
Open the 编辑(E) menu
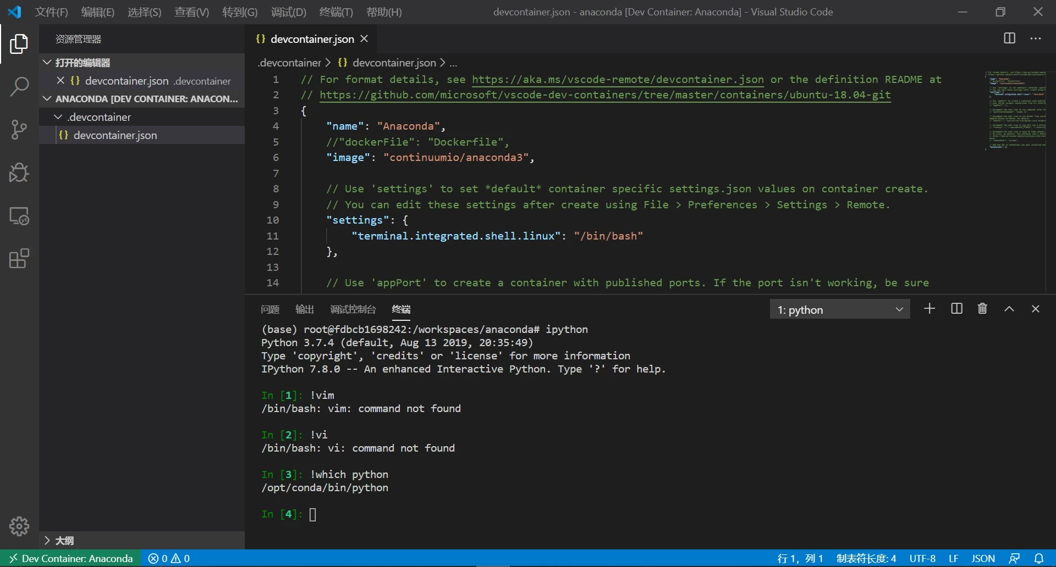[x=98, y=12]
